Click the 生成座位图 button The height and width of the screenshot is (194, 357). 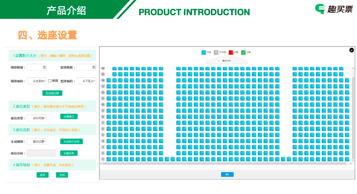click(52, 93)
